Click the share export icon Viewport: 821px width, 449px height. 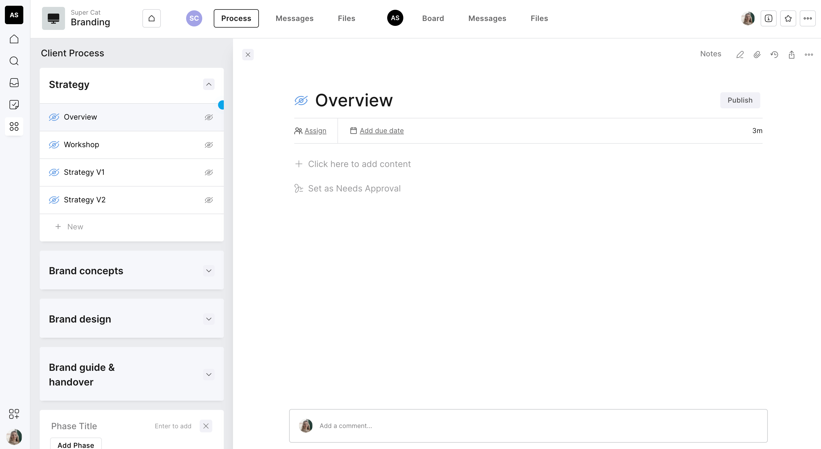(x=791, y=54)
